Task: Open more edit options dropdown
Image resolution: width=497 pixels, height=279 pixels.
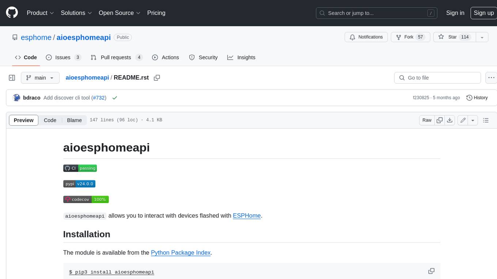Action: pos(473,120)
